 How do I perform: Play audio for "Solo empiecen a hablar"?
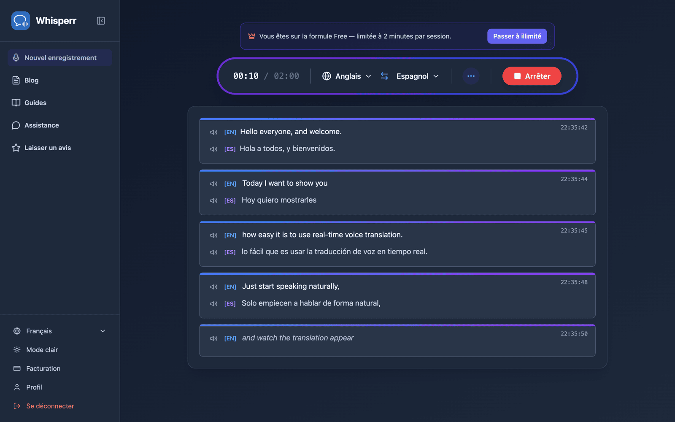click(214, 303)
